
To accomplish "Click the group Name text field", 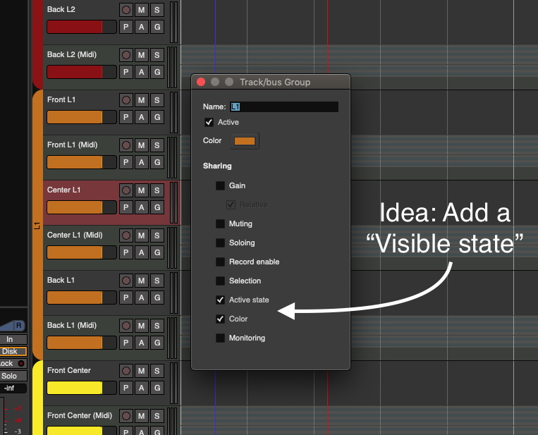I will (284, 107).
